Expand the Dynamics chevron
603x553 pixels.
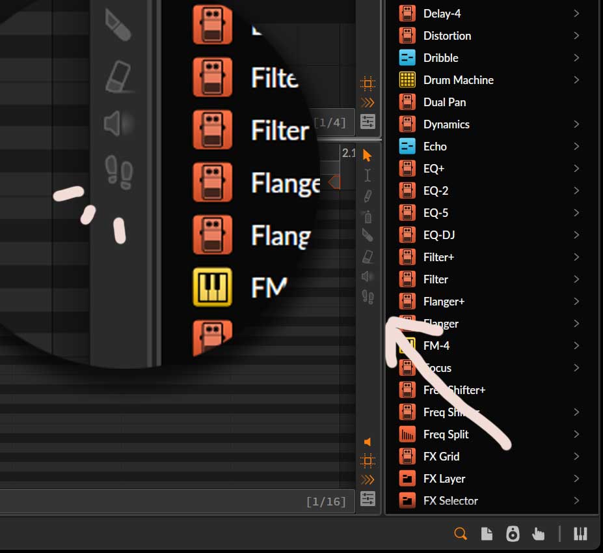[576, 124]
